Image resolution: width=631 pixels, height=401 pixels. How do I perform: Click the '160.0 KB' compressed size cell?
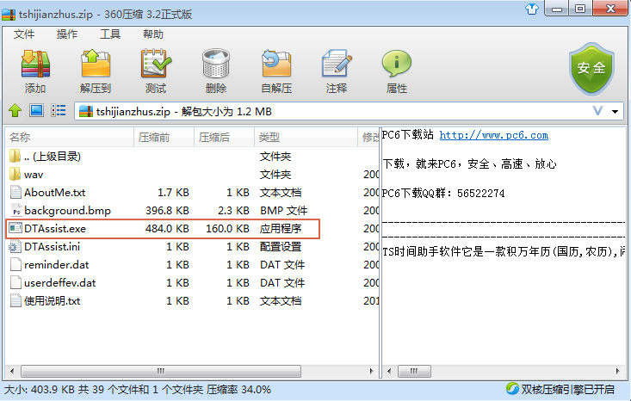tap(227, 228)
